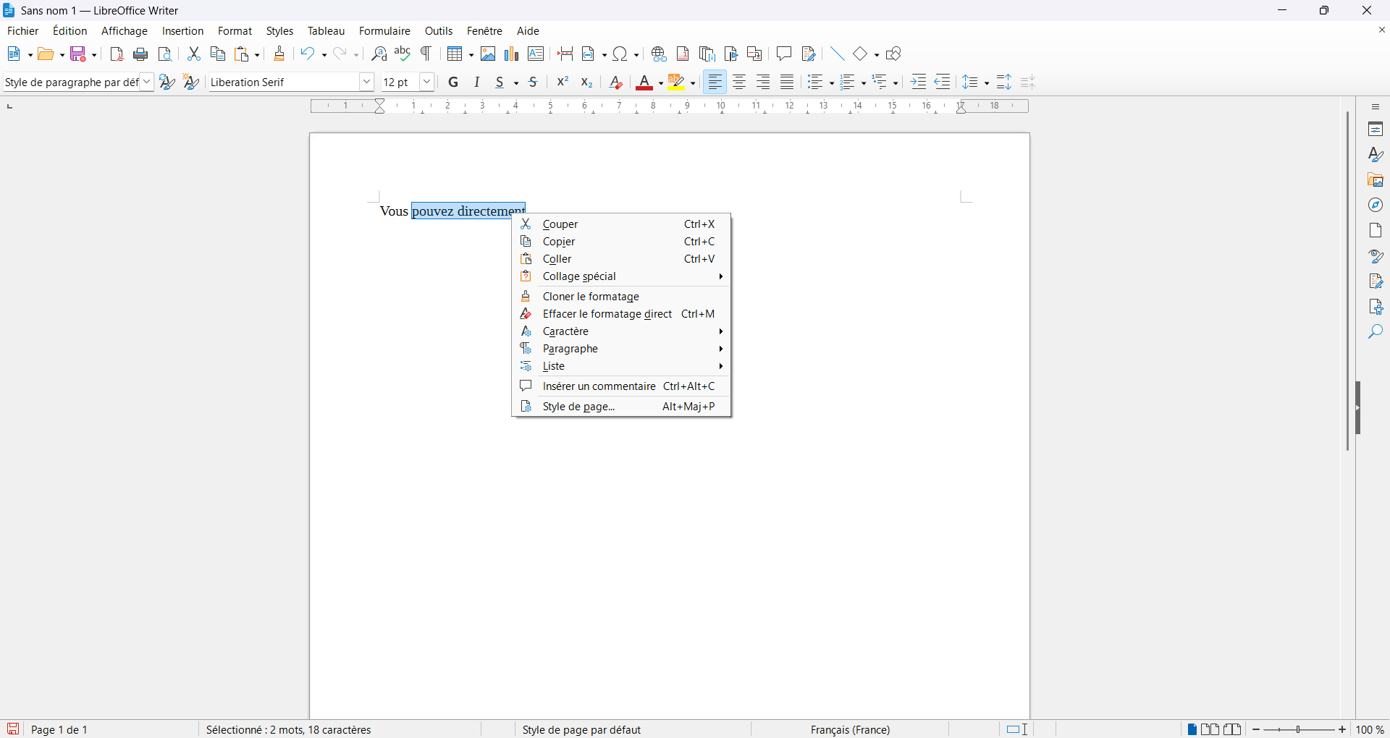Expand the paragraph style dropdown
Screen dimensions: 1390x738
click(147, 82)
